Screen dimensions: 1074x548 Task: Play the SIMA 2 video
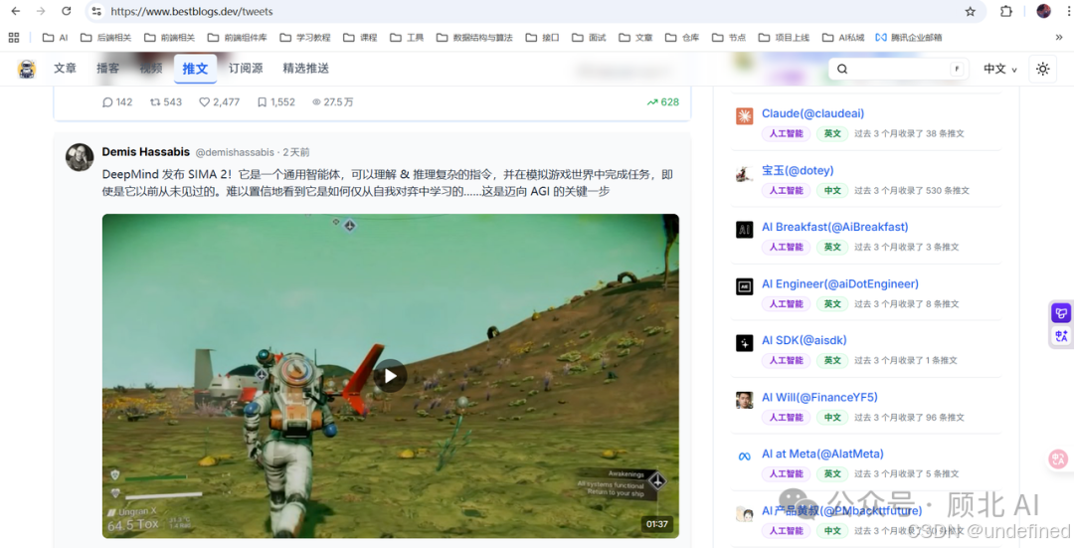[x=390, y=375]
